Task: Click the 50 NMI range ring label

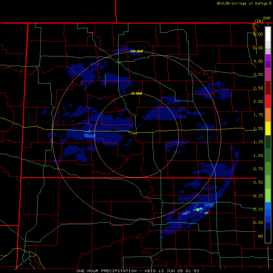Action: (x=136, y=93)
